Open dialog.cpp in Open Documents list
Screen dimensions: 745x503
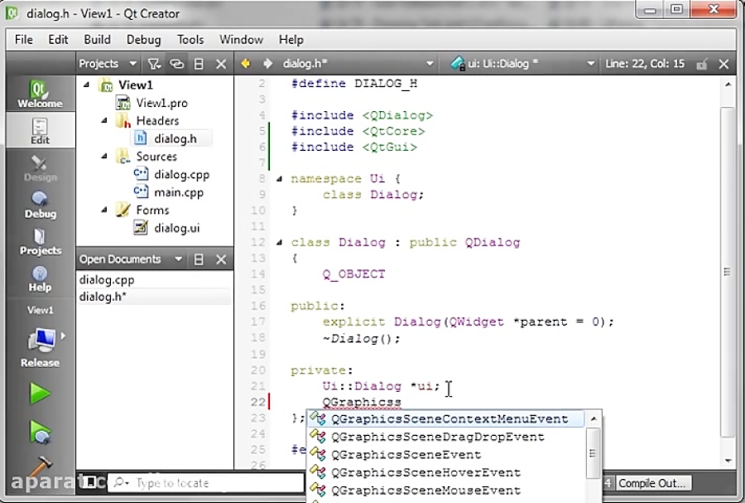107,280
